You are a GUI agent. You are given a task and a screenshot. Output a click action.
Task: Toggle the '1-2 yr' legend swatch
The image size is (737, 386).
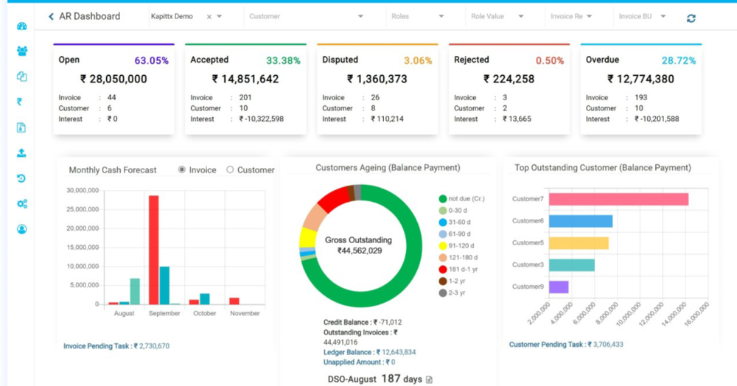[x=442, y=281]
